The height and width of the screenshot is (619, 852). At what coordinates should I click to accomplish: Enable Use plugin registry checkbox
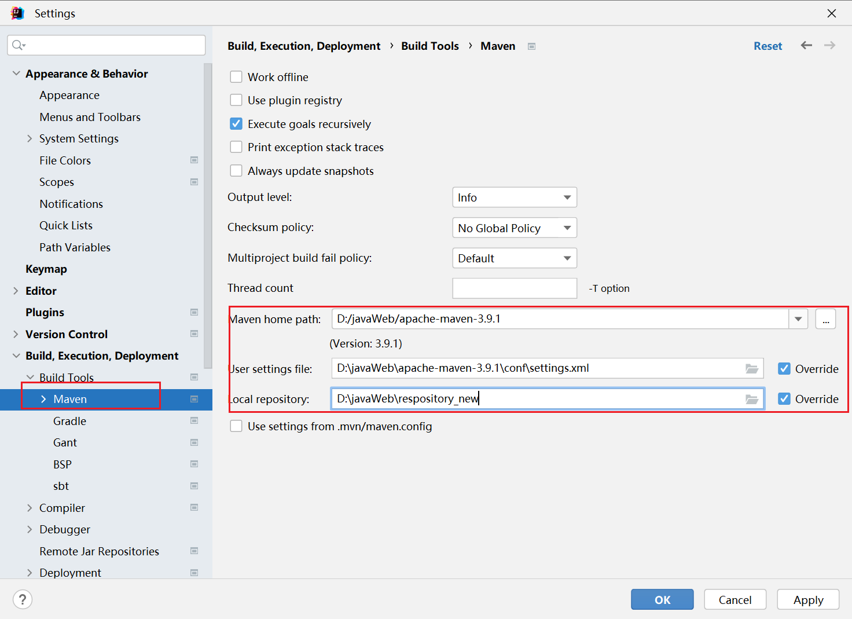click(236, 100)
